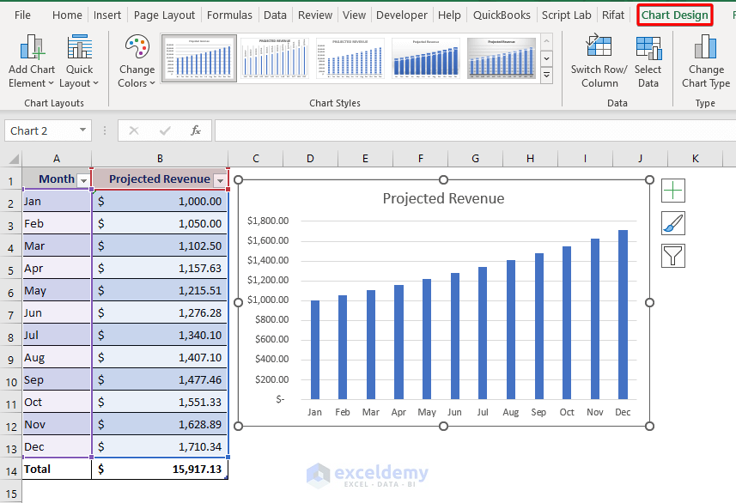Switch to the Home tab
Viewport: 736px width, 503px height.
[x=67, y=15]
